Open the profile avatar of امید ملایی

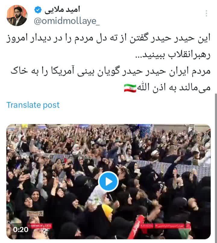pyautogui.click(x=17, y=15)
